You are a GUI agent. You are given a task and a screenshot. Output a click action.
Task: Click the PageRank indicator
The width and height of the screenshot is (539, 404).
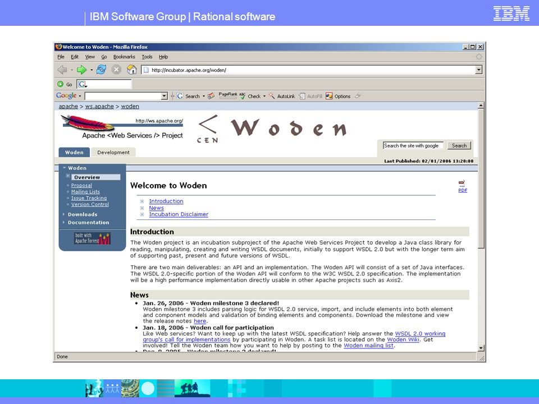(227, 95)
